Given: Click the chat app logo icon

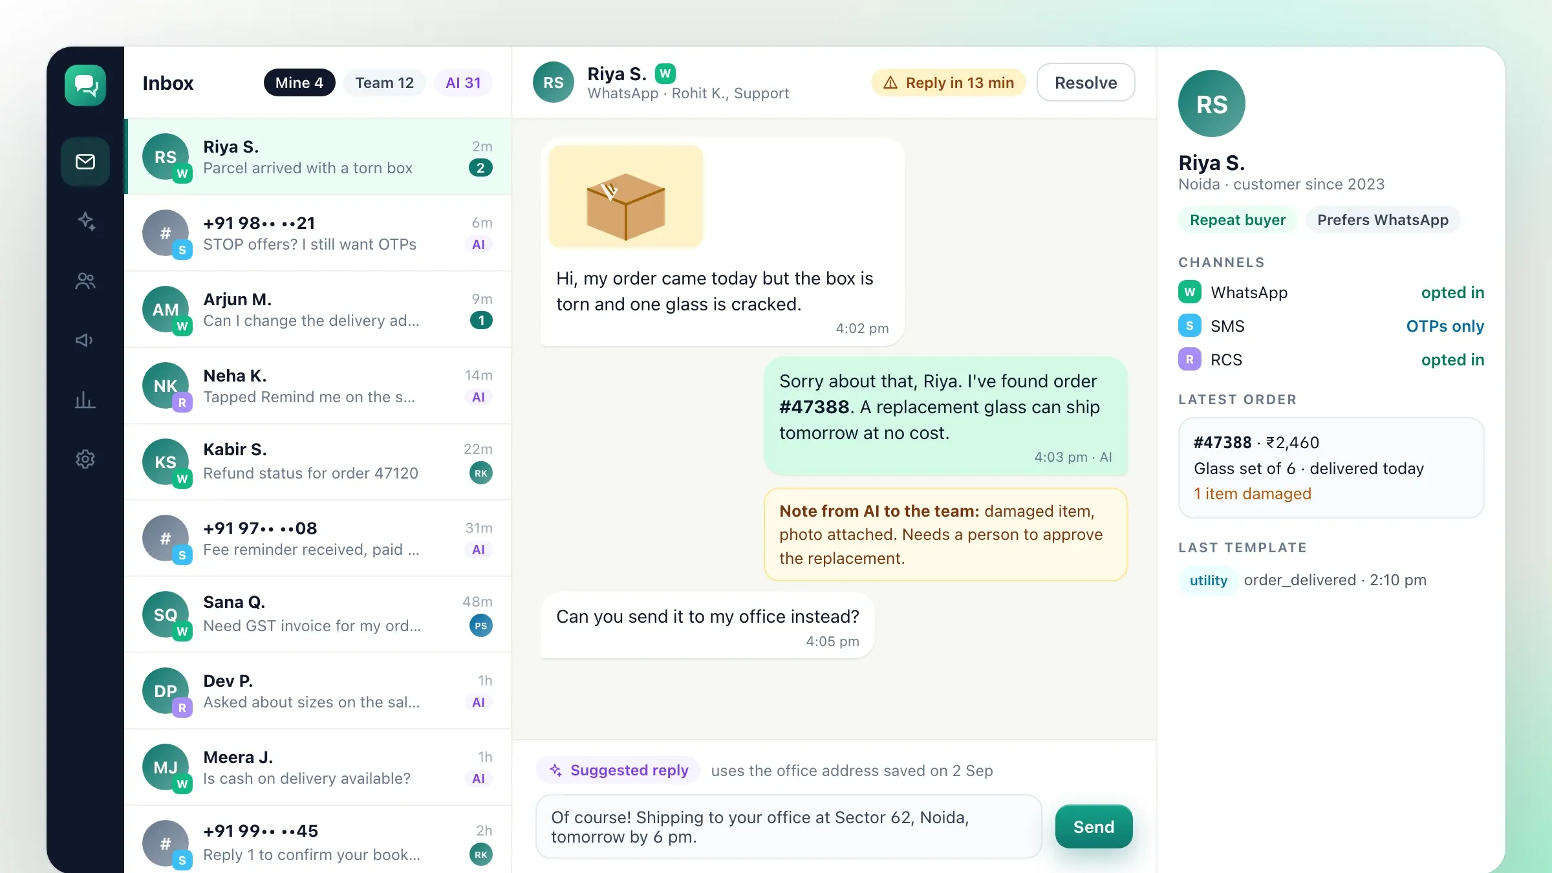Looking at the screenshot, I should coord(85,85).
